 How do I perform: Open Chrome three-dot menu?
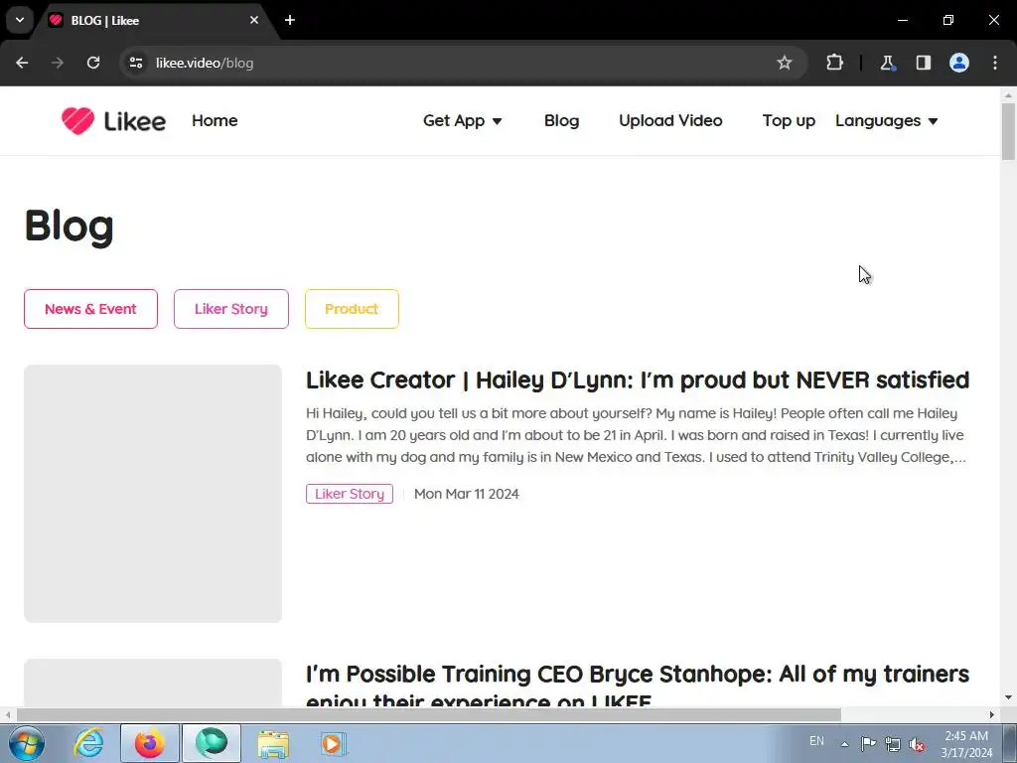click(995, 63)
